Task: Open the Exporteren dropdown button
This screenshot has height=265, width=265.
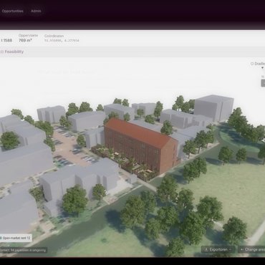Action: (x=218, y=250)
